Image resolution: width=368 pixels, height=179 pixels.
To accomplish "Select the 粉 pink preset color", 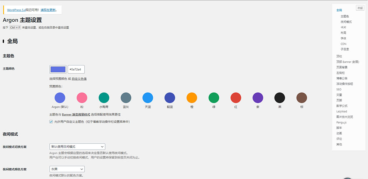I will point(82,98).
